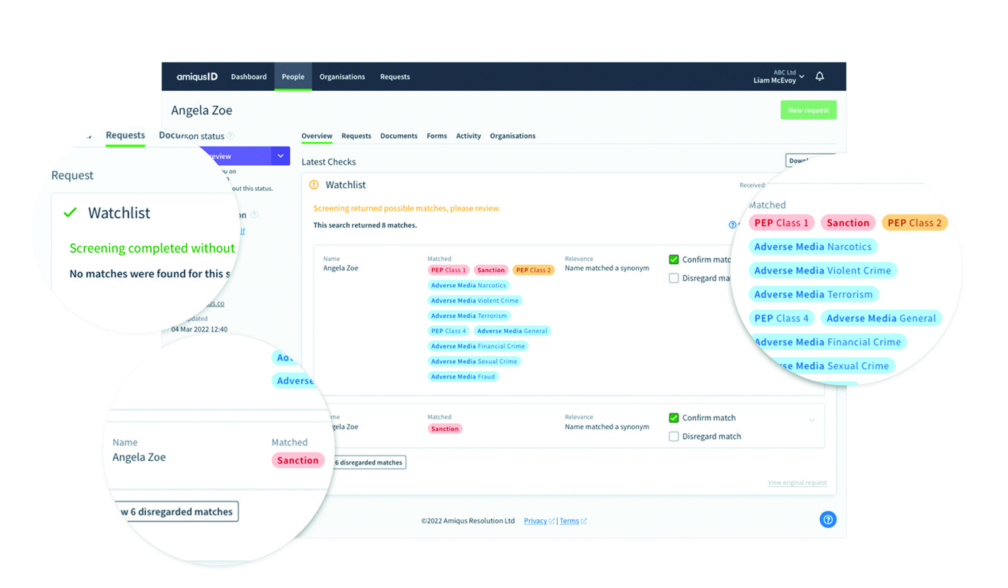Viewport: 1008px width, 588px height.
Task: Toggle Confirm match on first result
Action: 673,260
